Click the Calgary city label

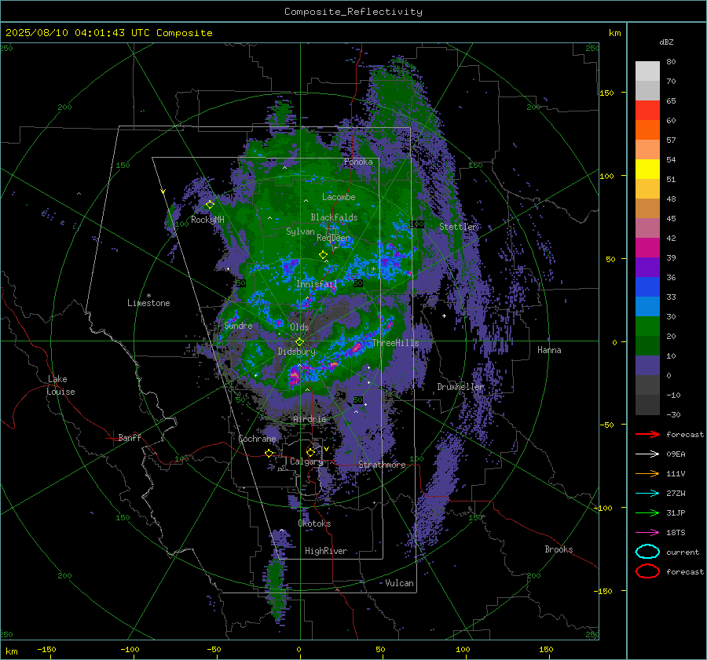[306, 461]
